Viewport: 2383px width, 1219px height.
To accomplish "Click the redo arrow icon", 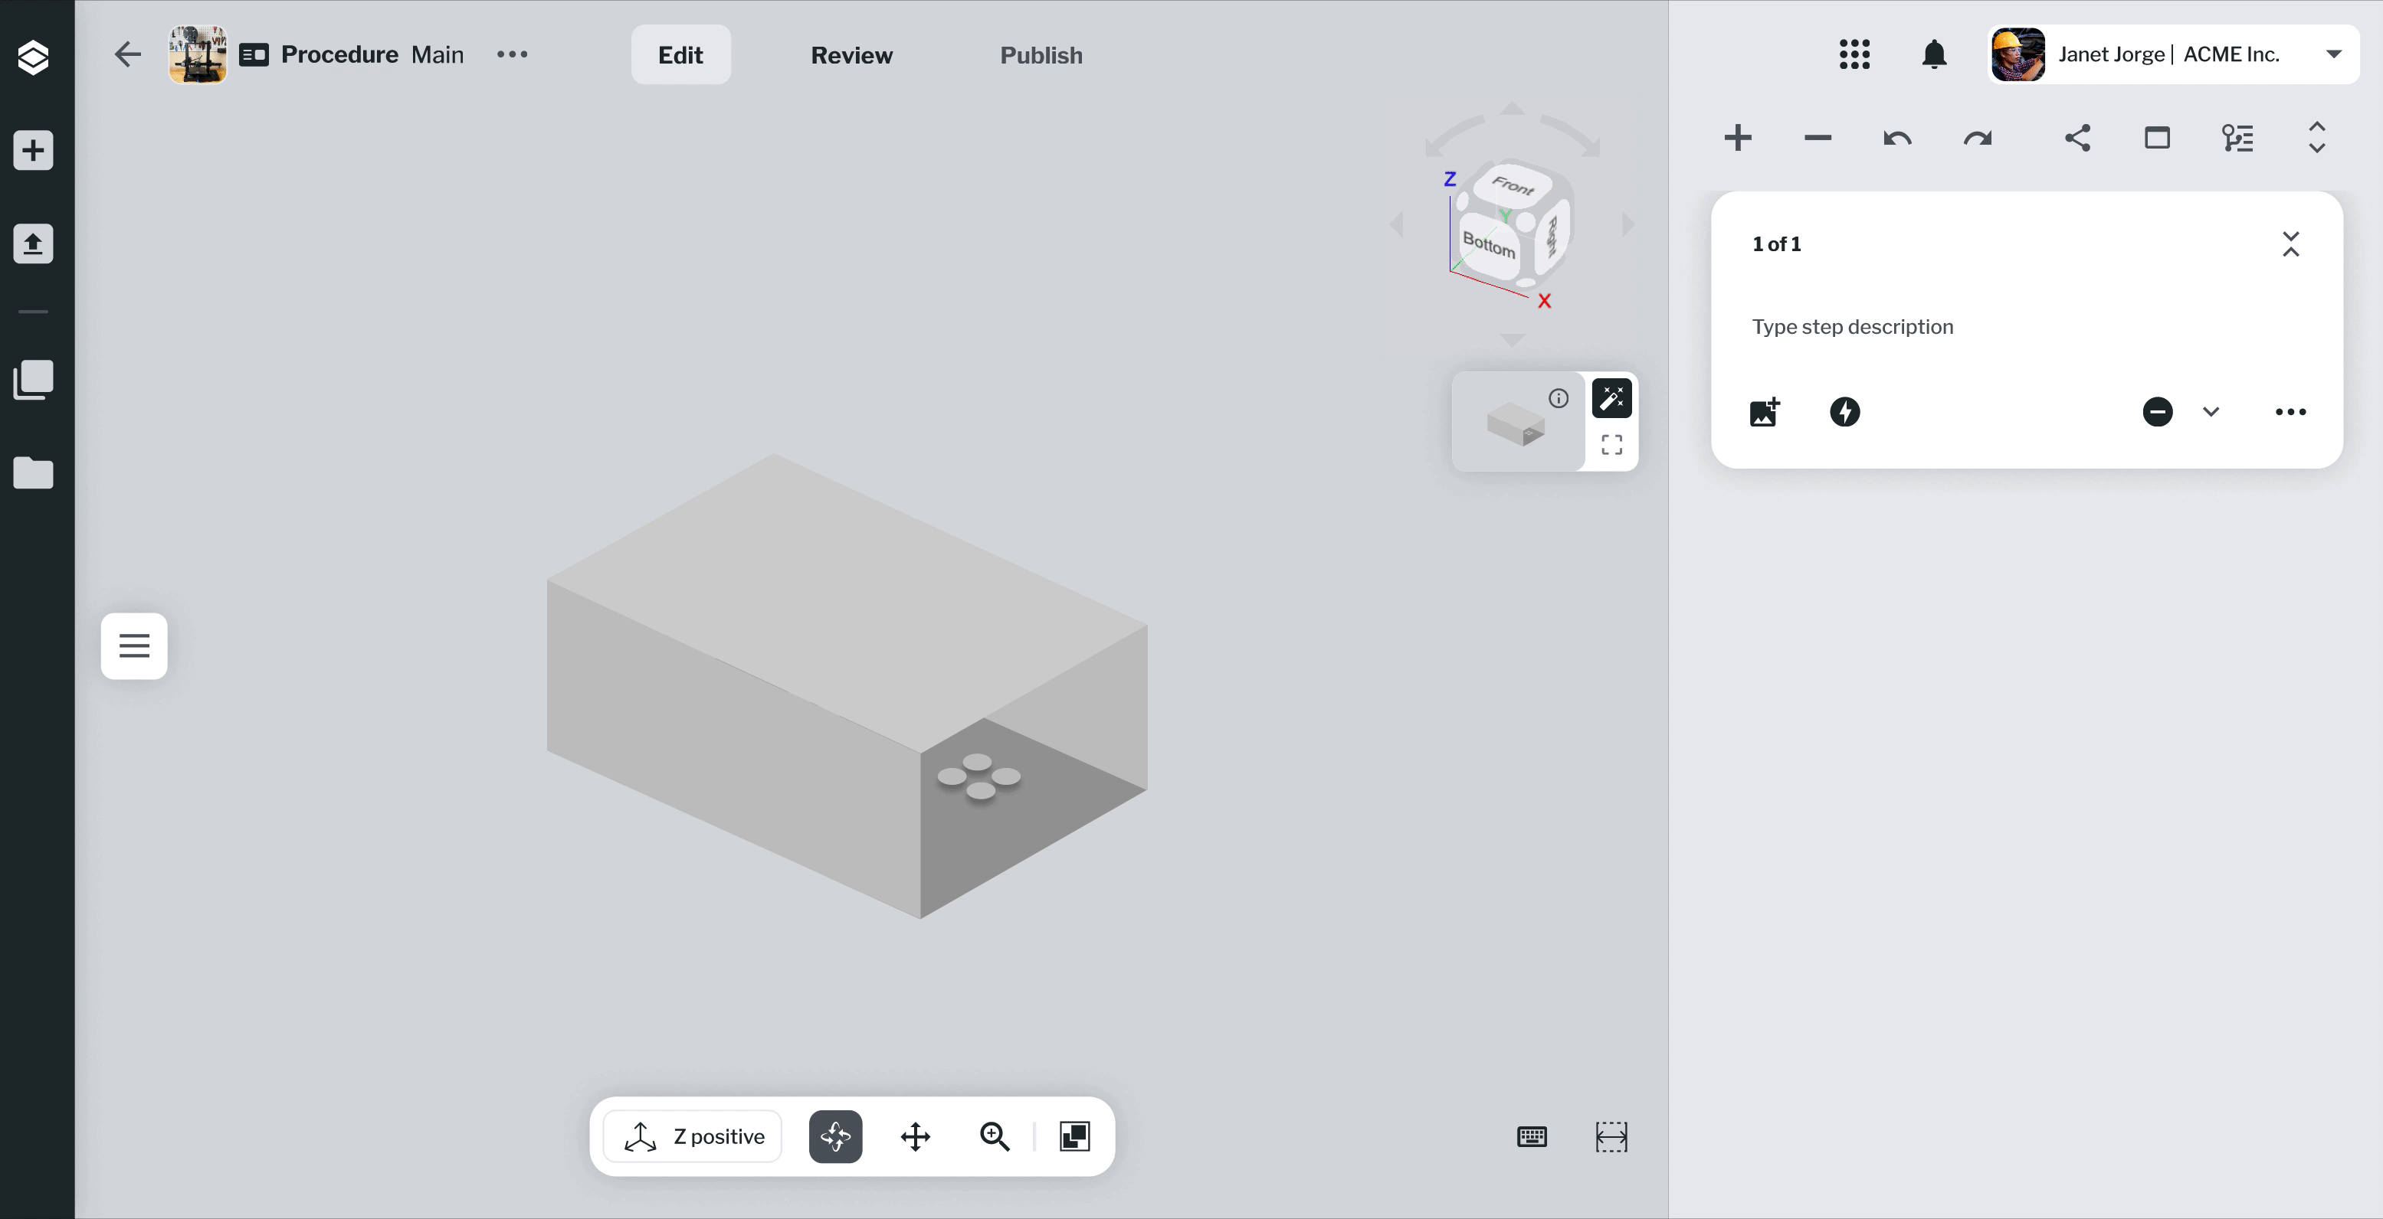I will pos(1977,139).
